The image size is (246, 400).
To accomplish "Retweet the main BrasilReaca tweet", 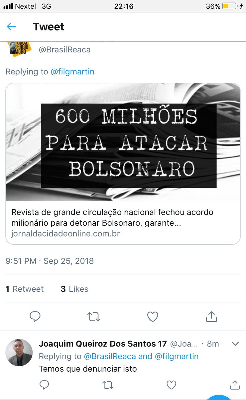I will 94,317.
